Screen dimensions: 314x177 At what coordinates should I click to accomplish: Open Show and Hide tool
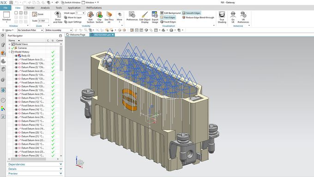point(58,17)
